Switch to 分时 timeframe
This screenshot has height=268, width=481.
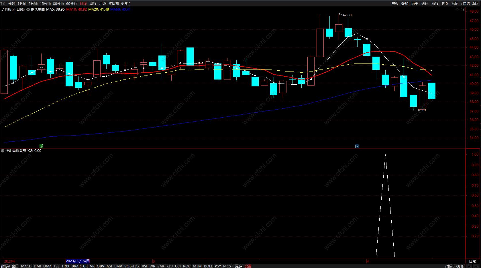point(11,4)
